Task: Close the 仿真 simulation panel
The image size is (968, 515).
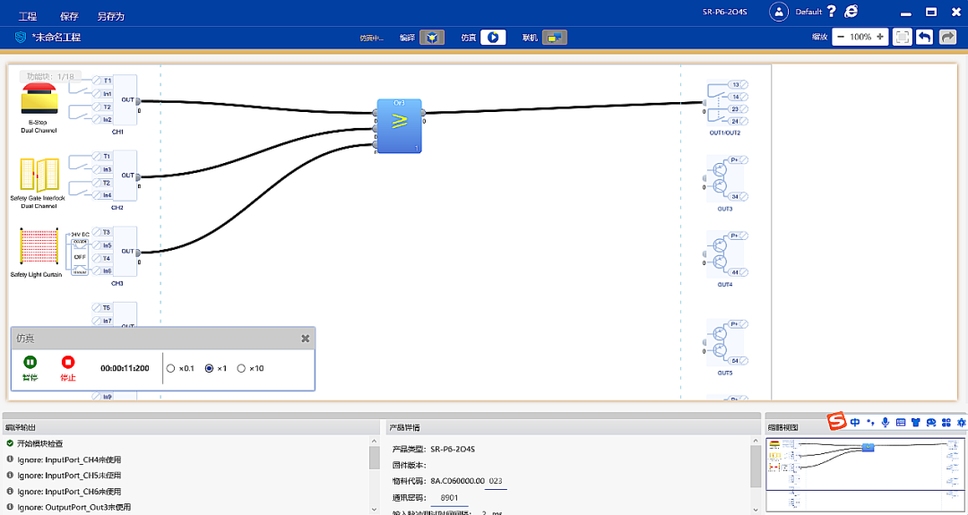Action: (306, 339)
